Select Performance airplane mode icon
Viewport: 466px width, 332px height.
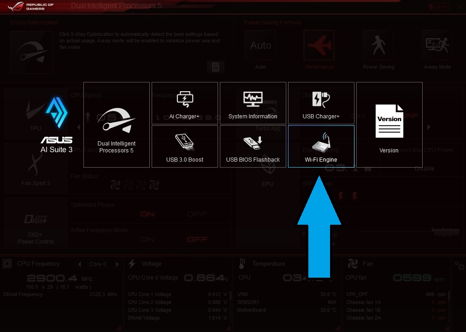point(319,46)
